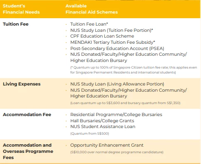Open Hall Bursaries/College Grants item

(102, 121)
